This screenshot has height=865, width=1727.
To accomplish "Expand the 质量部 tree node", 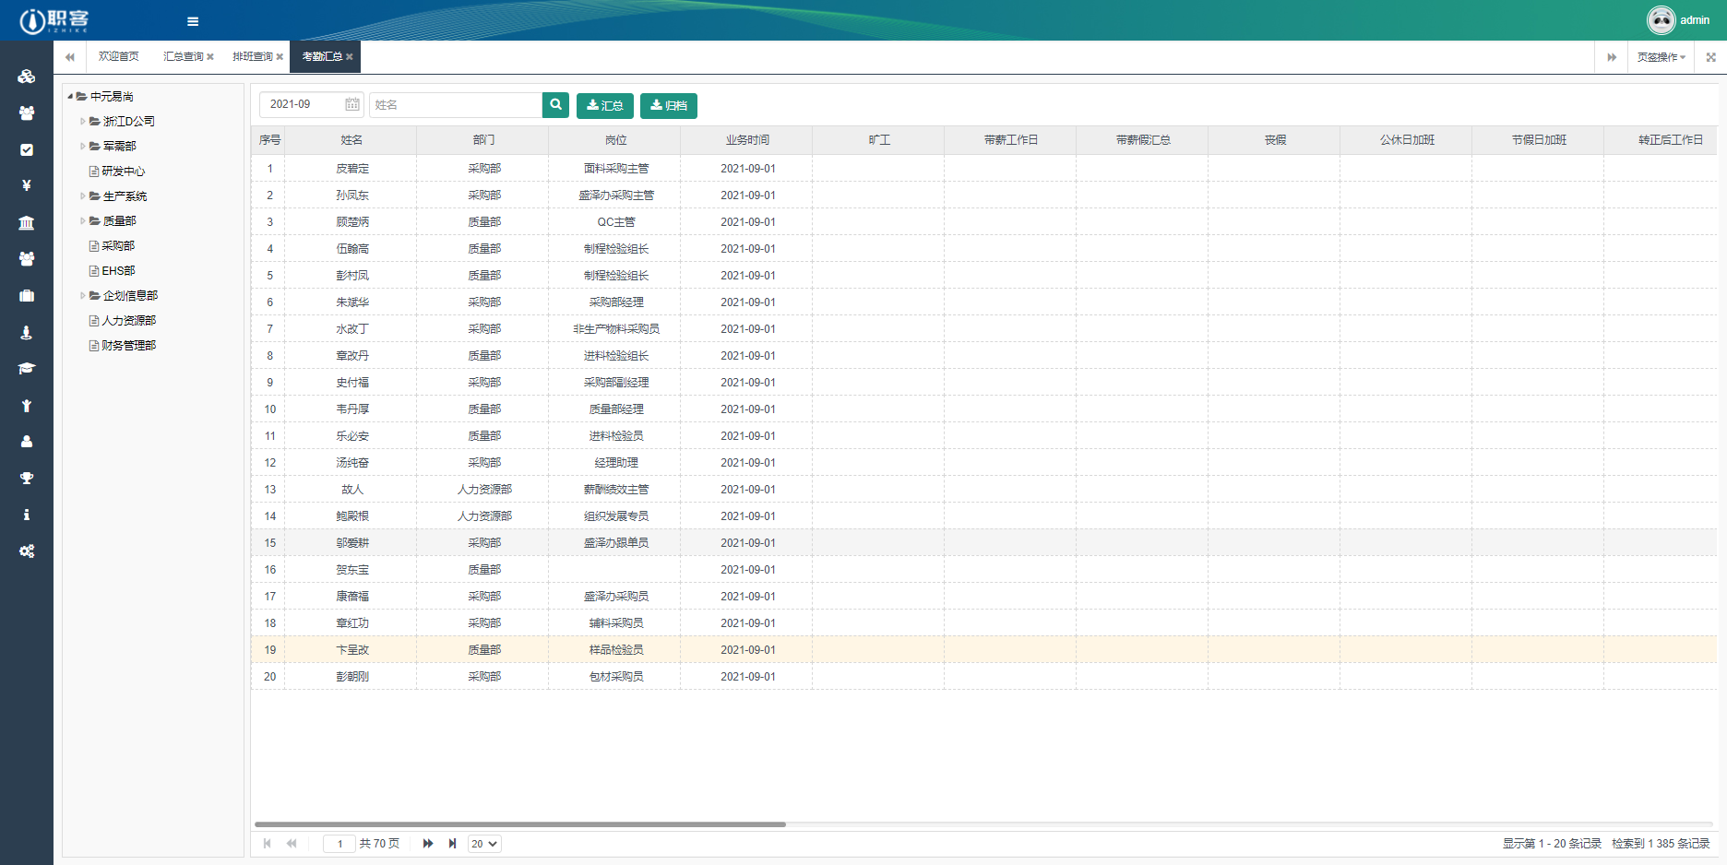I will coord(83,220).
